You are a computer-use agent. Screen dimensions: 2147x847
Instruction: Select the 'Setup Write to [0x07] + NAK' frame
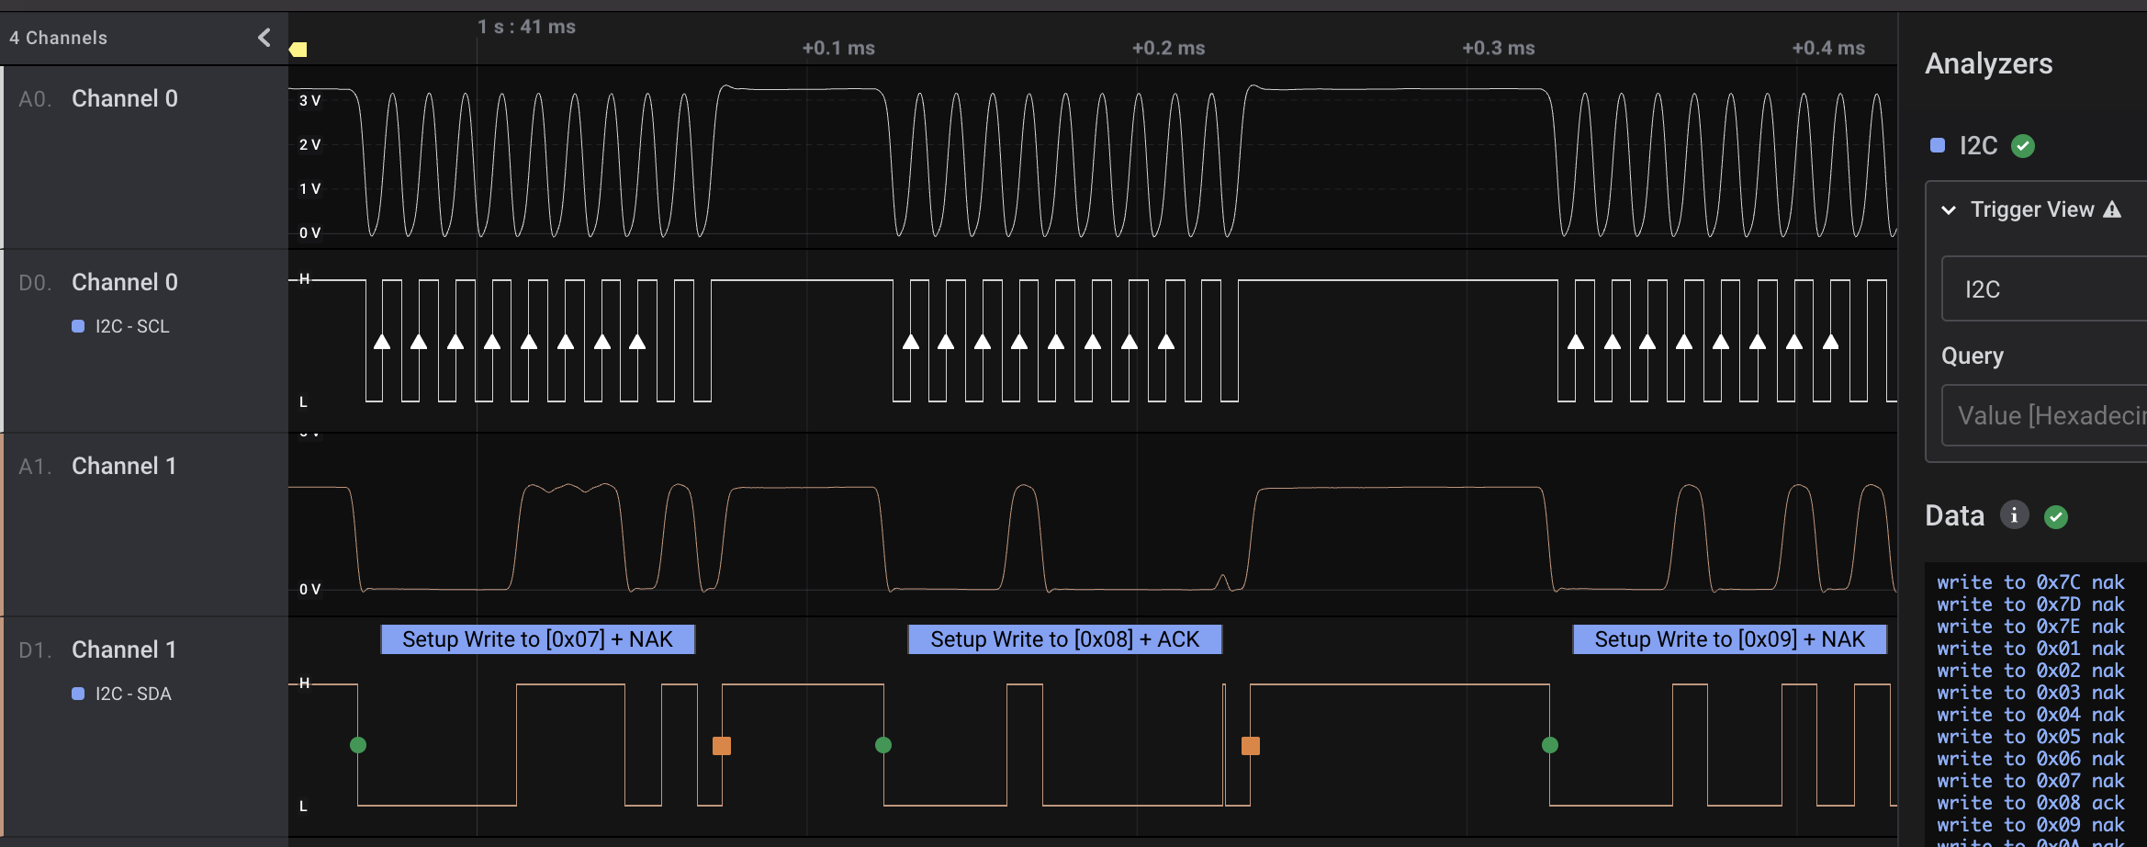(x=538, y=639)
